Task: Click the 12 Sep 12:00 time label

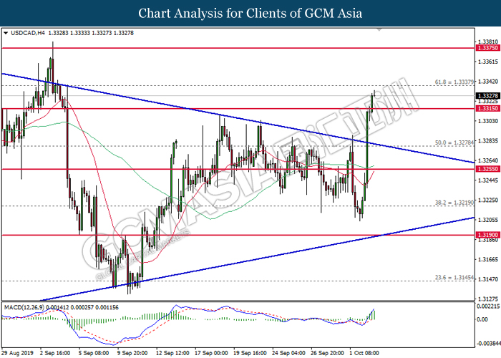Action: click(x=174, y=352)
